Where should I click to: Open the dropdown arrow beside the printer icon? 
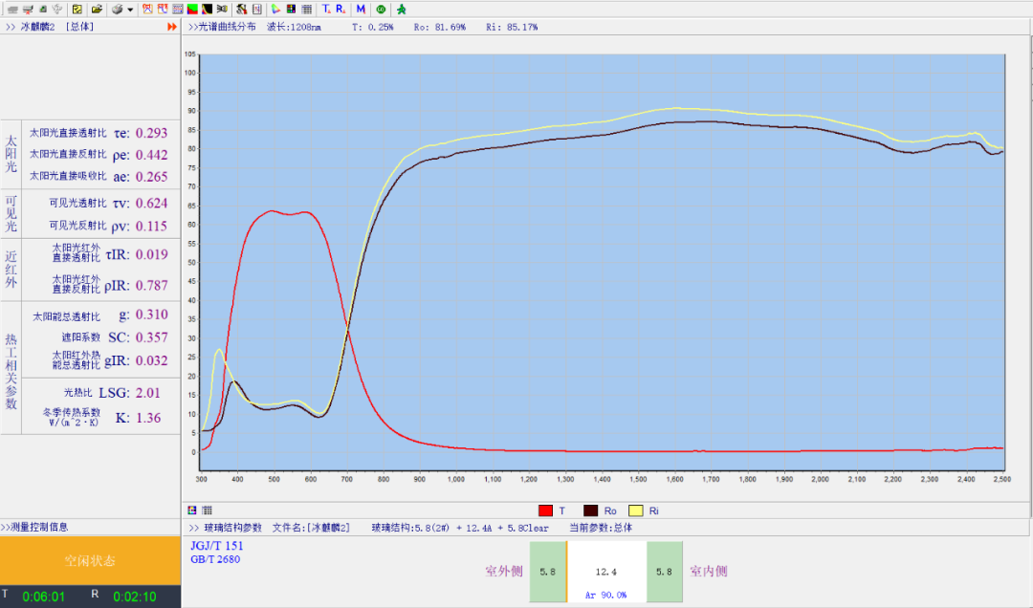click(130, 10)
